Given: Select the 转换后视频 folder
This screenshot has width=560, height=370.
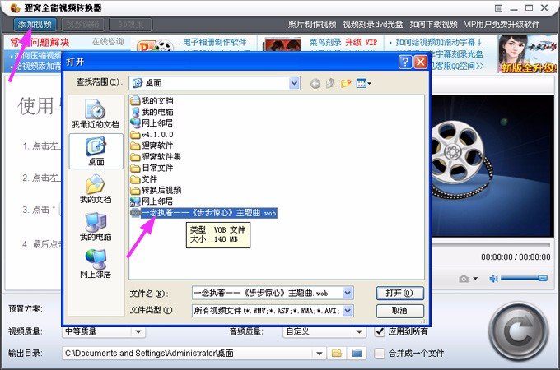Looking at the screenshot, I should click(156, 190).
